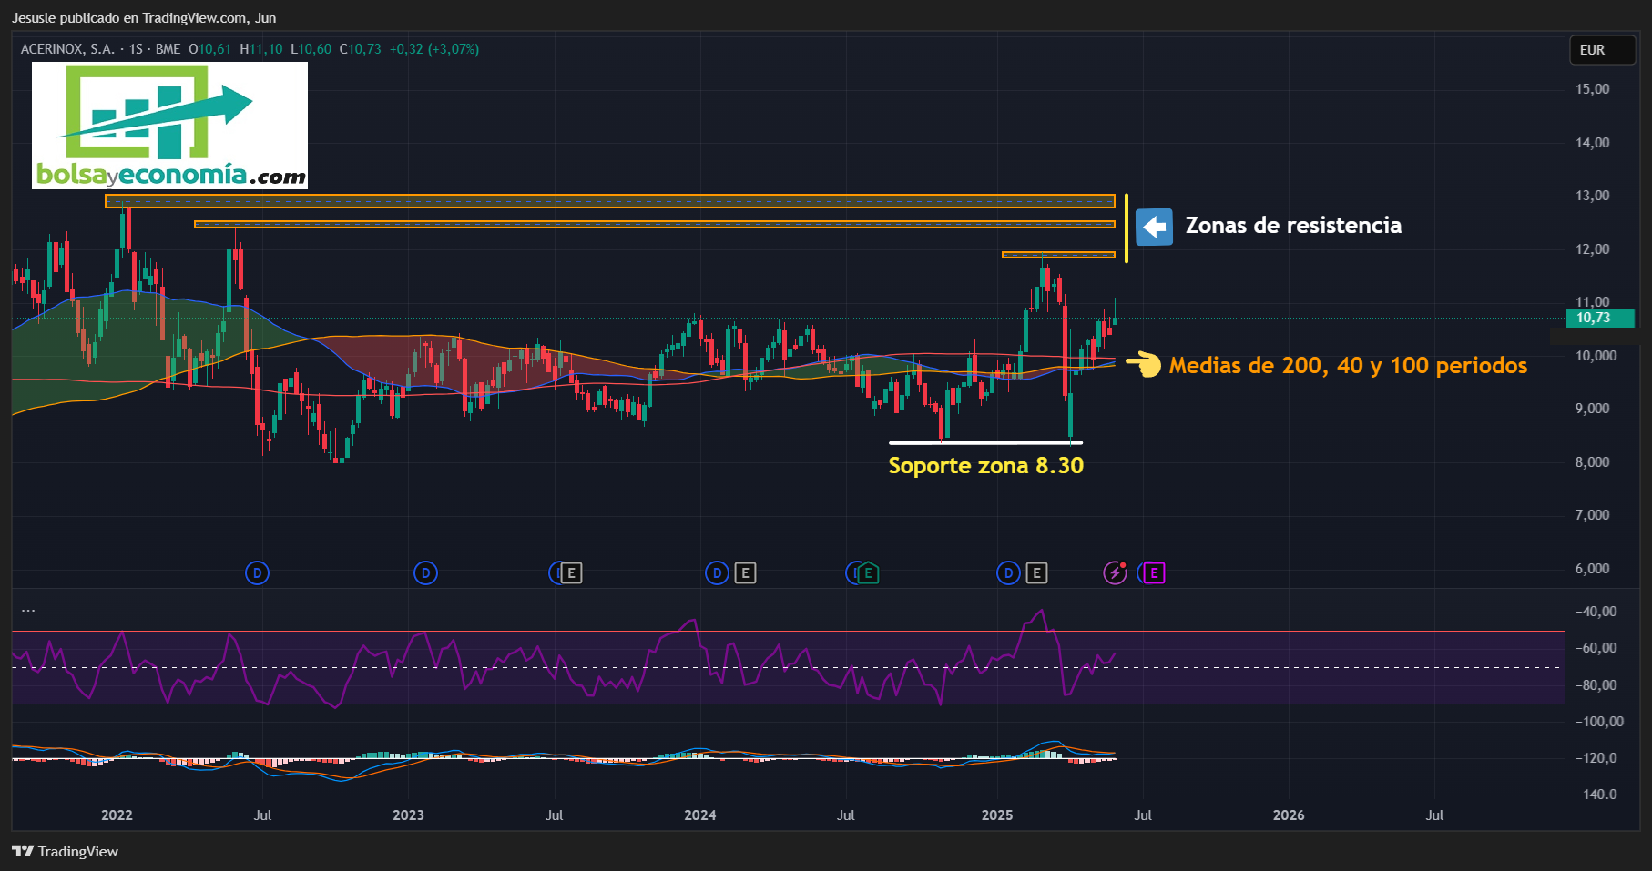
Task: Open the indicator pane three-dots menu
Action: [x=28, y=610]
